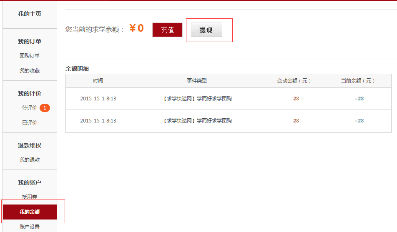Open the 待评价 pending reviews link

pyautogui.click(x=30, y=108)
